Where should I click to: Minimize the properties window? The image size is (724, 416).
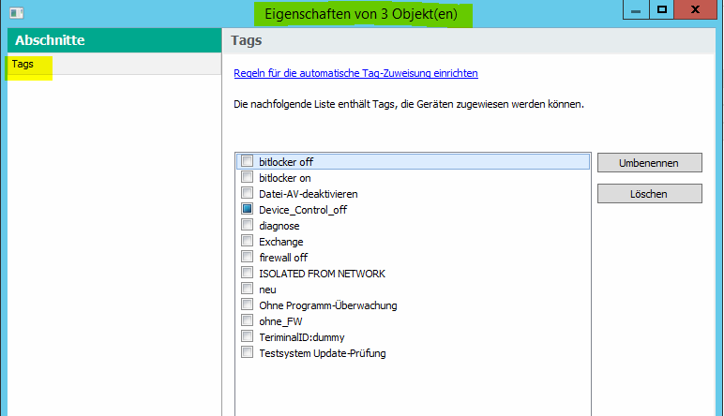coord(637,11)
